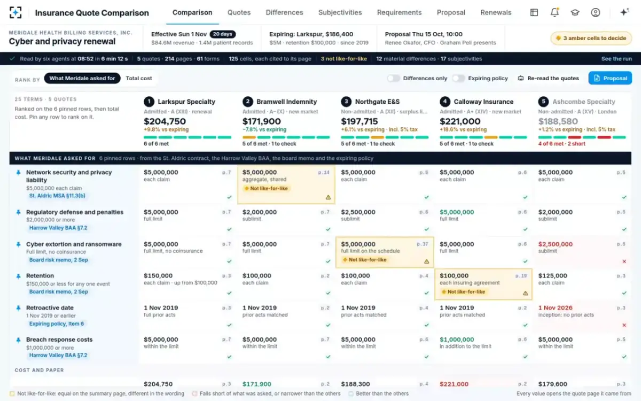Click the check mark in Larkspur's $150,000 retention cell

pos(229,293)
